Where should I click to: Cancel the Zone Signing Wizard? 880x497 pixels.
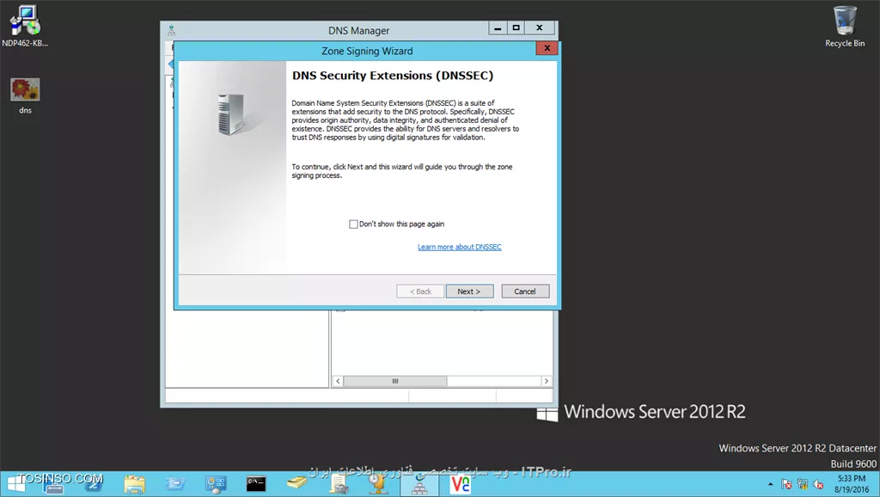(525, 291)
